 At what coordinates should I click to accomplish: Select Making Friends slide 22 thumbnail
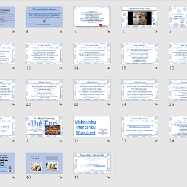44,90
